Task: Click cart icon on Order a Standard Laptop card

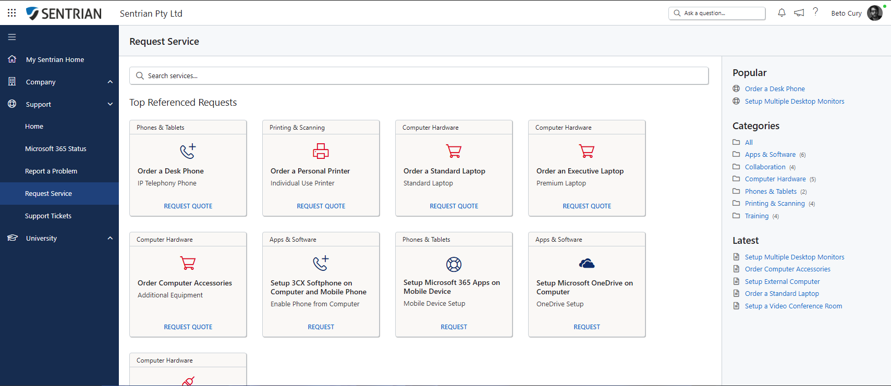Action: click(x=454, y=151)
